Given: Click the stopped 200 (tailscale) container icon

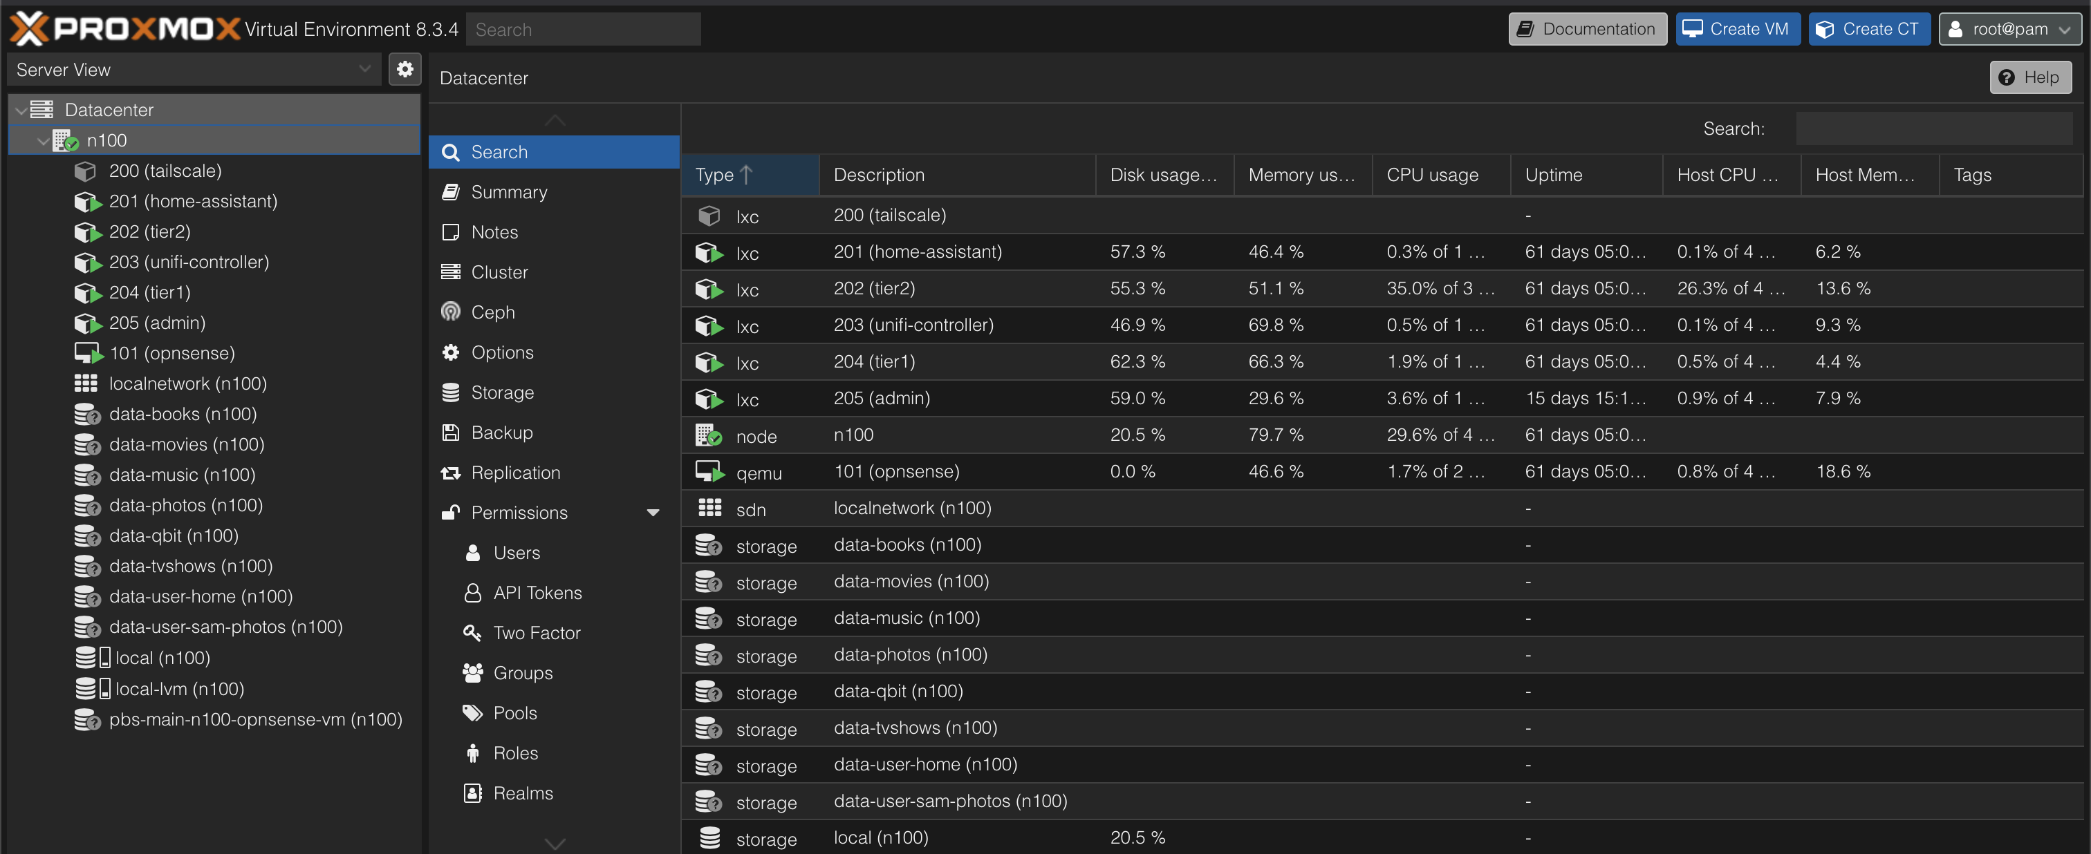Looking at the screenshot, I should click(85, 171).
